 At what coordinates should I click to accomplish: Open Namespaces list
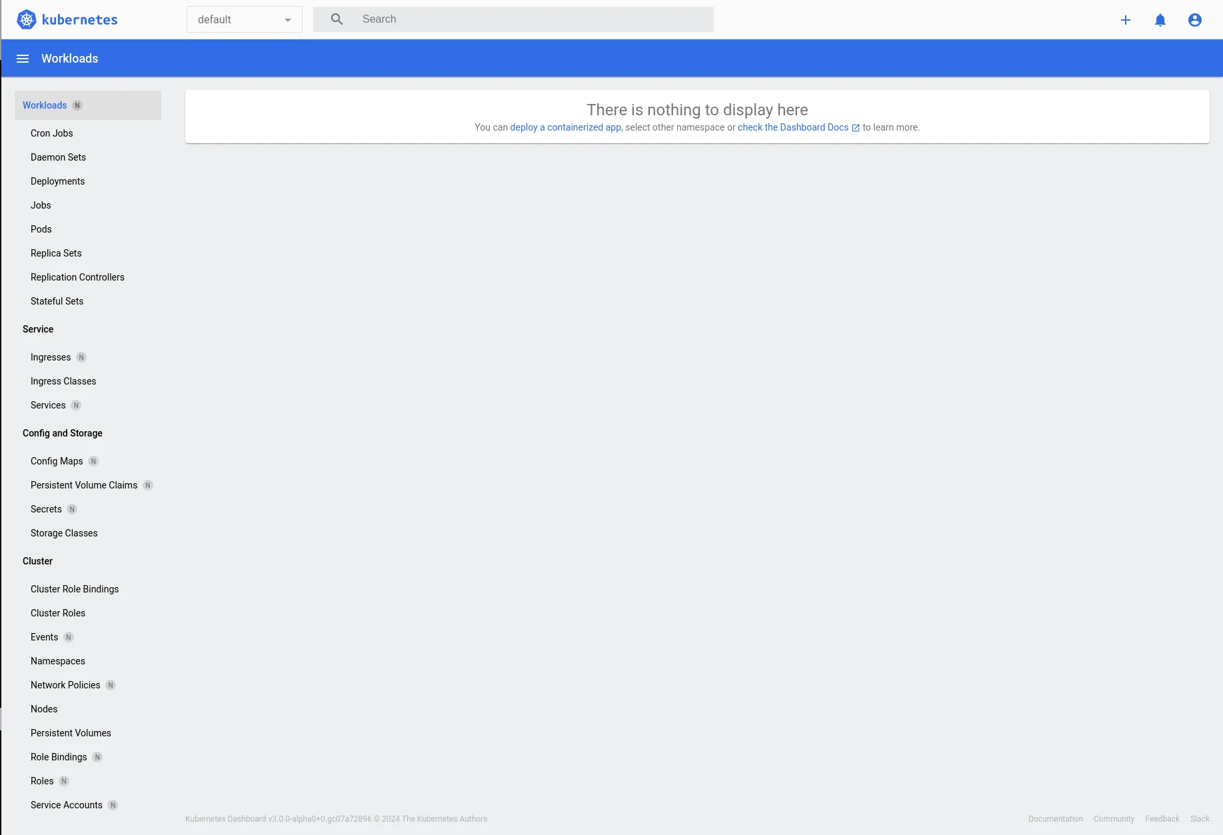[x=58, y=661]
